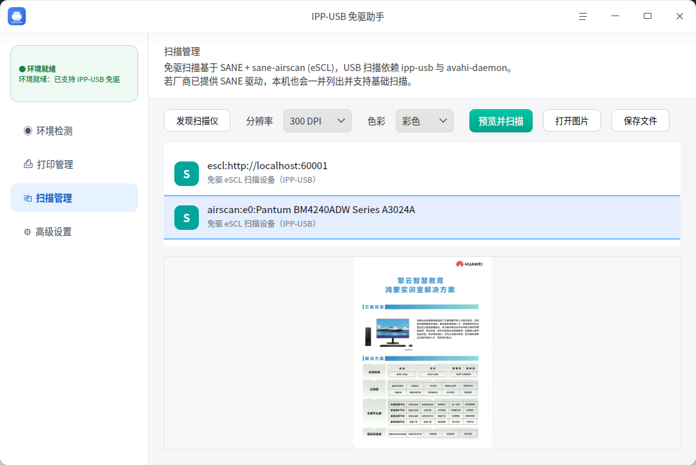The height and width of the screenshot is (465, 696).
Task: Click the window title IPP-USB 免驱助手
Action: coord(348,16)
